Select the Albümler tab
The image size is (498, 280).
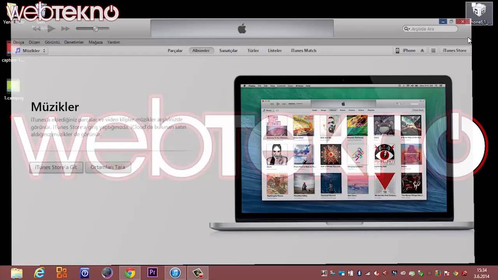[x=201, y=51]
